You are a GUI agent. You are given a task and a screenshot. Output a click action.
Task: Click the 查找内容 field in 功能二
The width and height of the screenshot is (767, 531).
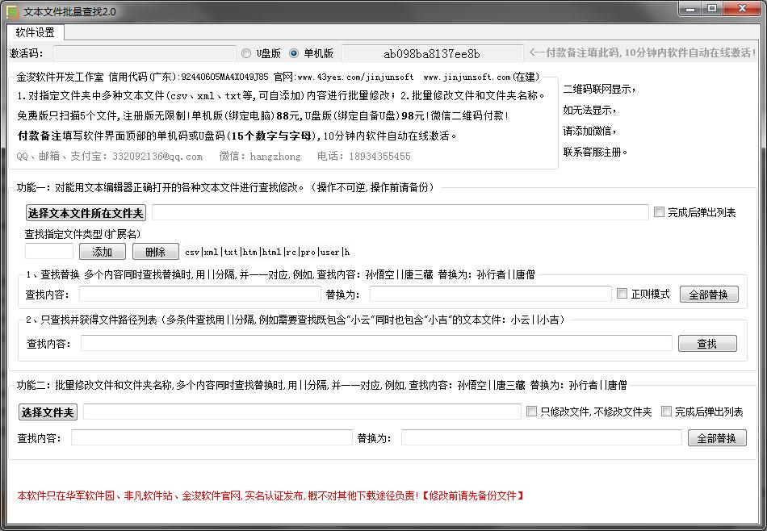coord(212,437)
